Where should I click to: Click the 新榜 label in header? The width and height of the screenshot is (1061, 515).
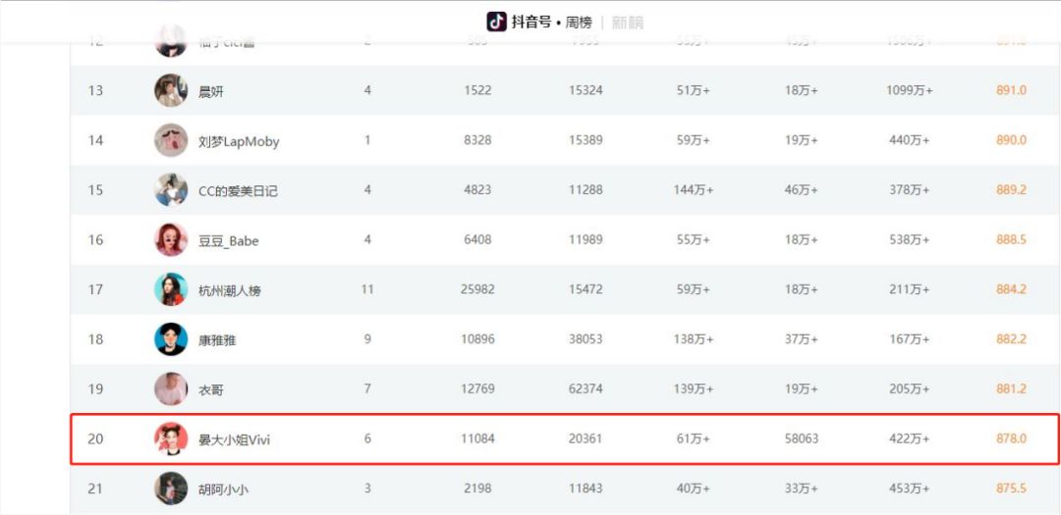[x=628, y=23]
